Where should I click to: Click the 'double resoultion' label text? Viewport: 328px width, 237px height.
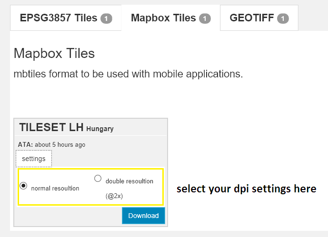point(129,181)
